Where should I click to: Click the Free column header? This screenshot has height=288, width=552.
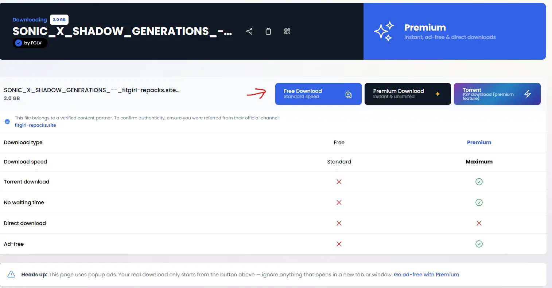pyautogui.click(x=339, y=142)
